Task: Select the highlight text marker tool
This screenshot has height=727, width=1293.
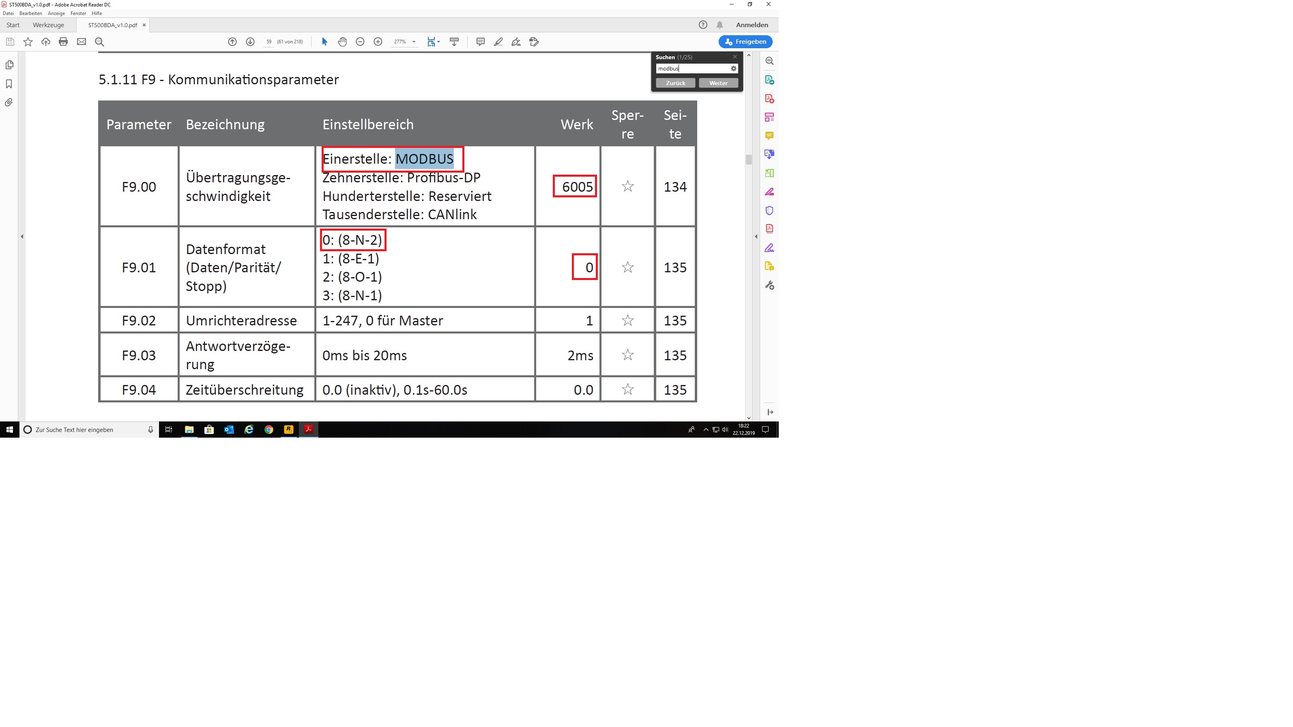Action: tap(498, 42)
